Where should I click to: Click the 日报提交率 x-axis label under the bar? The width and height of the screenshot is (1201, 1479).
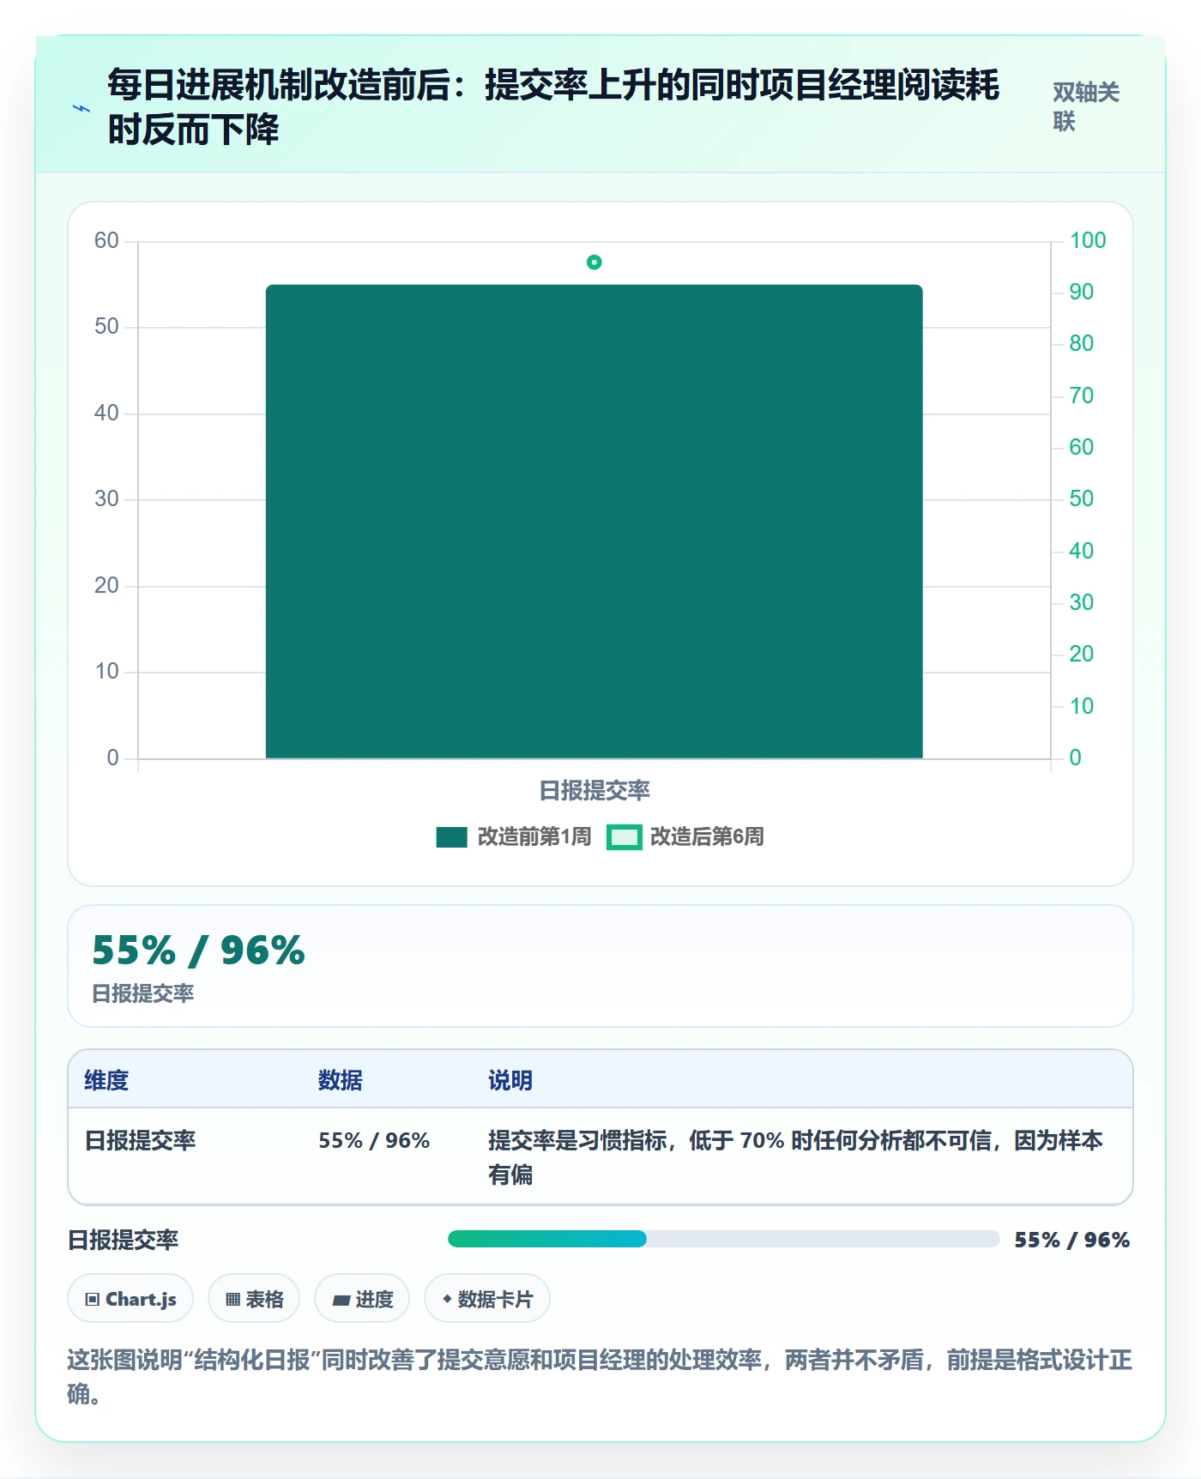point(594,790)
